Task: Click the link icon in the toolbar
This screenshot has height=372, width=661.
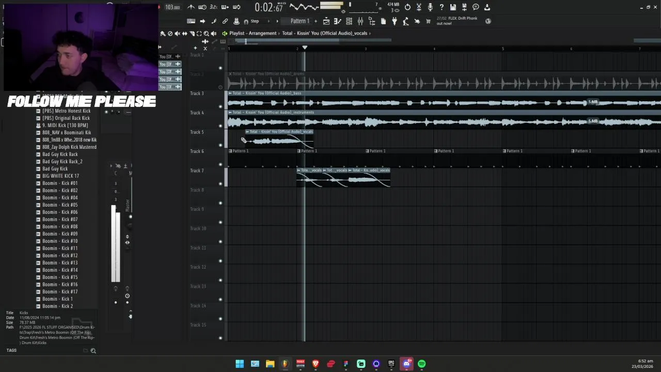Action: click(225, 21)
